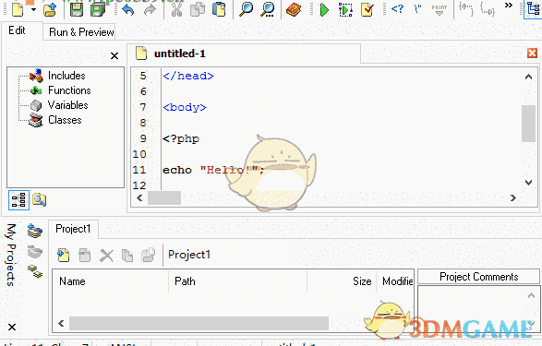542x346 pixels.
Task: Sort project files by Path column
Action: [x=238, y=281]
